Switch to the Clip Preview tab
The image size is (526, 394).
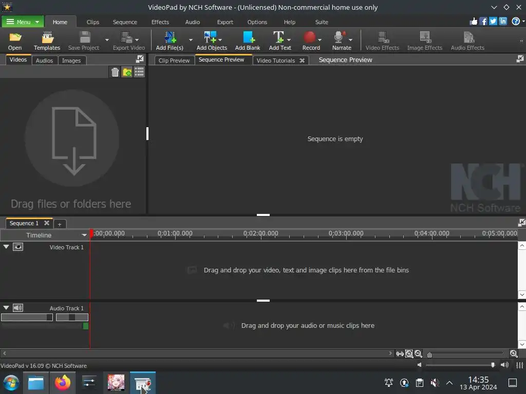click(174, 61)
